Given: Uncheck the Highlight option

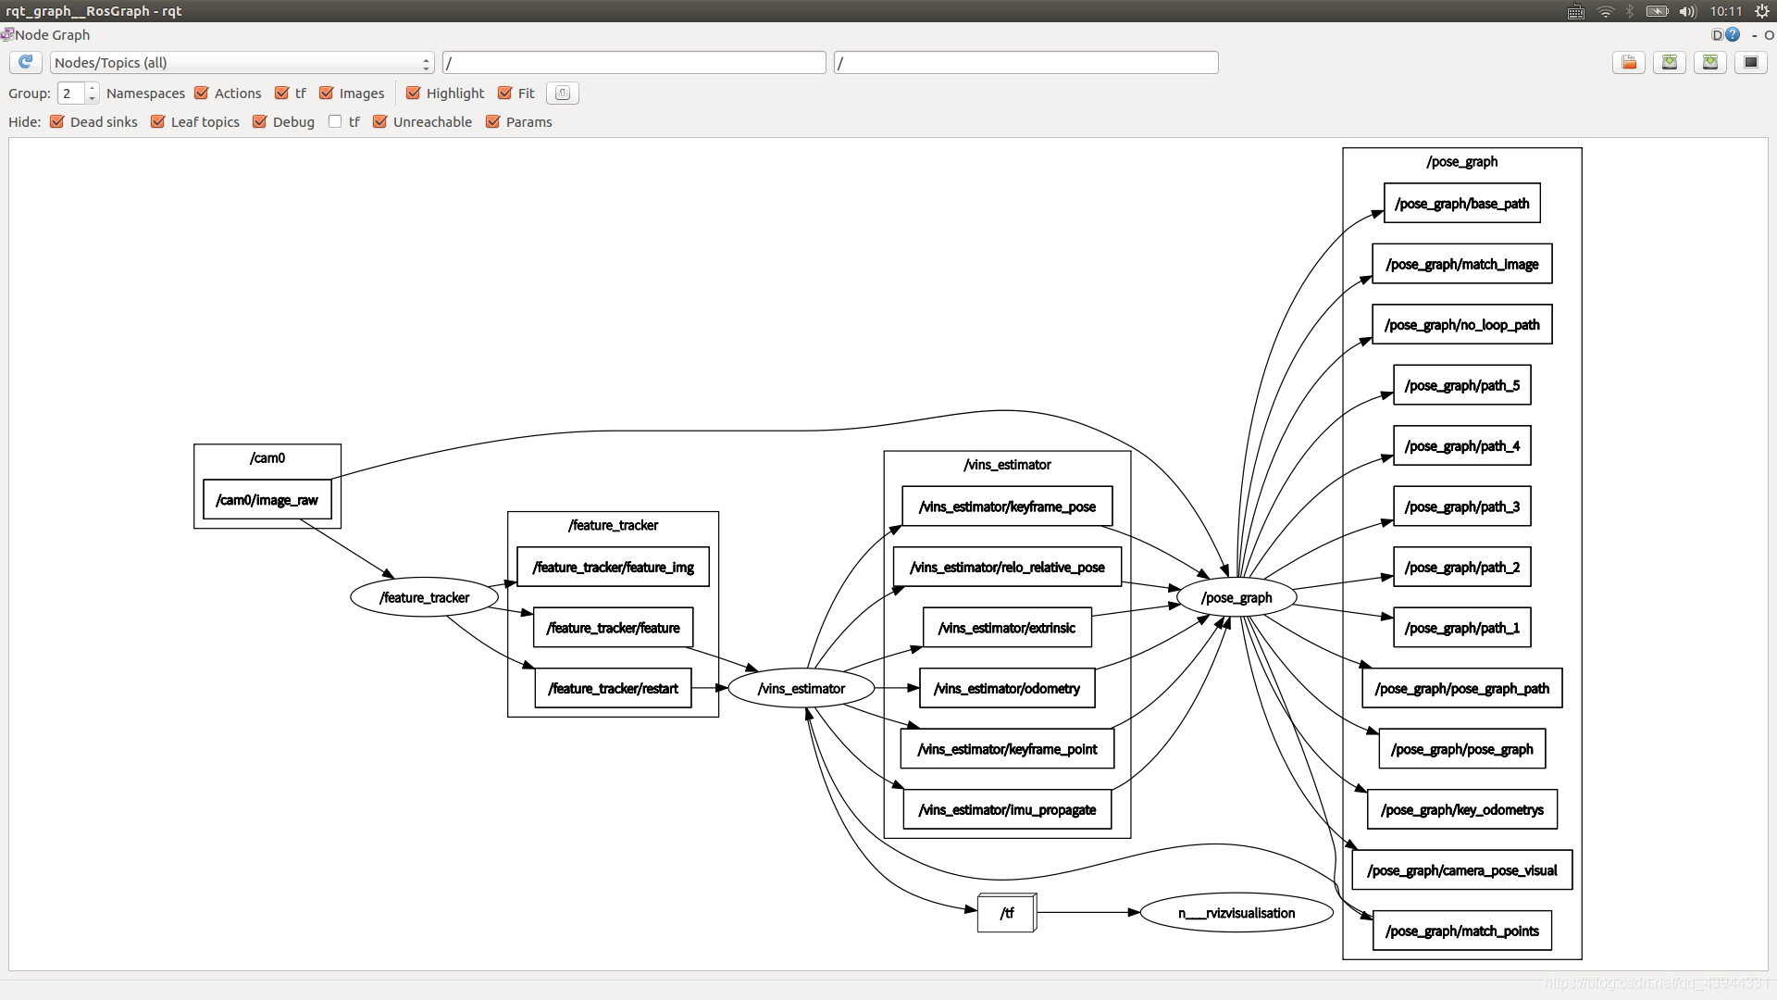Looking at the screenshot, I should pyautogui.click(x=414, y=93).
